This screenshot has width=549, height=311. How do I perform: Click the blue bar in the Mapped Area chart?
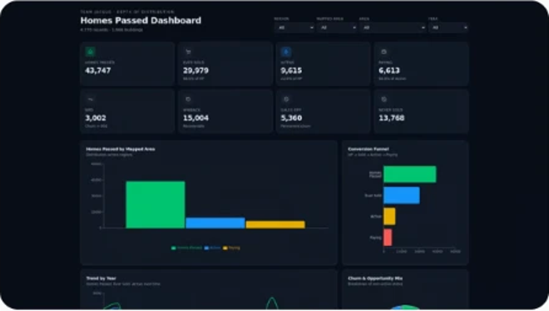(x=215, y=223)
